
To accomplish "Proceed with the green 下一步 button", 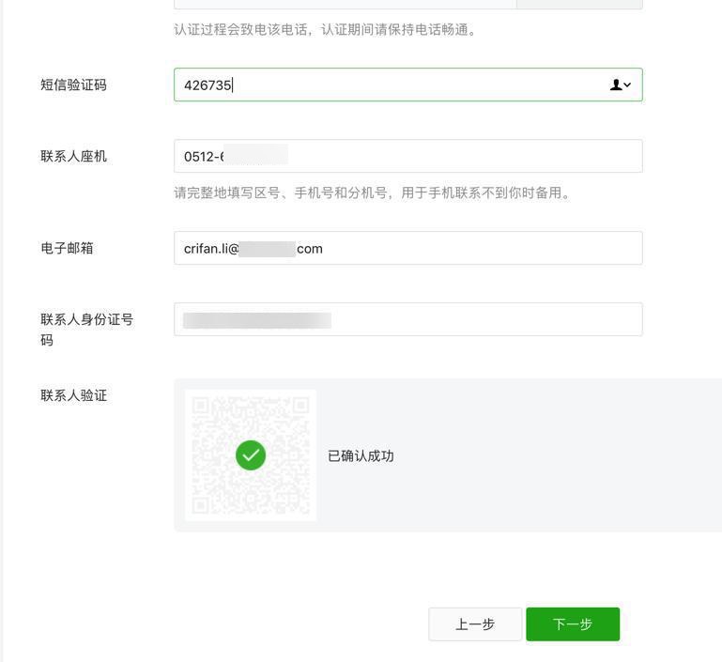I will [573, 624].
